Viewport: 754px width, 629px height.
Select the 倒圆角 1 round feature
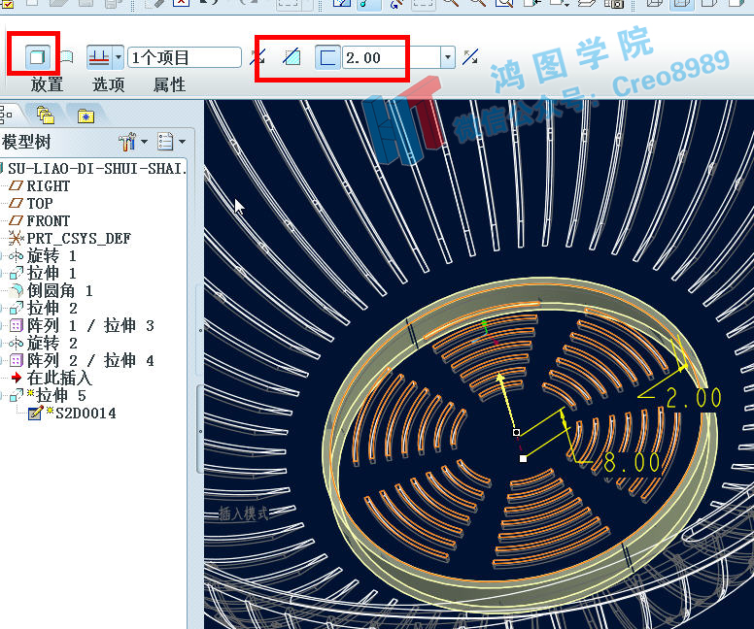pyautogui.click(x=59, y=290)
